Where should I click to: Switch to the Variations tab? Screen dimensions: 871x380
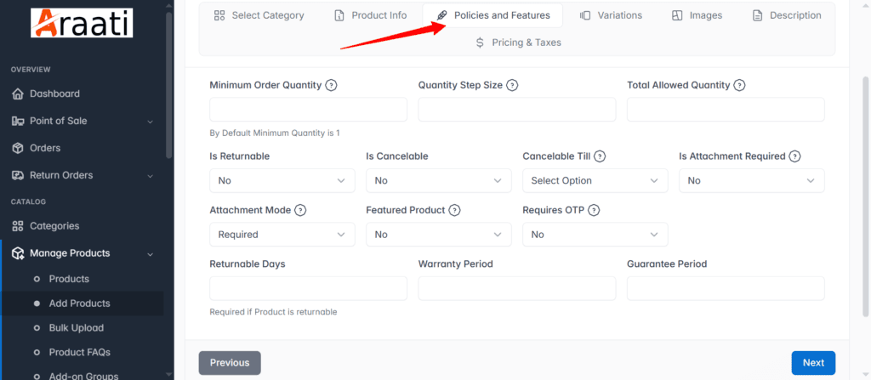(611, 15)
